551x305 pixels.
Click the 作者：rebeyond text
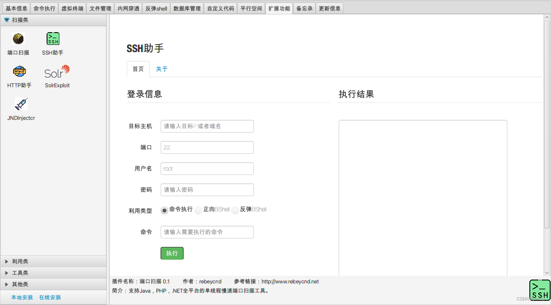pos(202,282)
